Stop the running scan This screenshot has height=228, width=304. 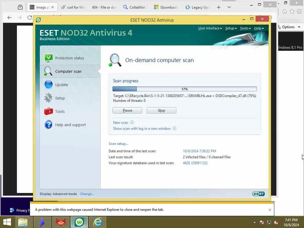[161, 110]
